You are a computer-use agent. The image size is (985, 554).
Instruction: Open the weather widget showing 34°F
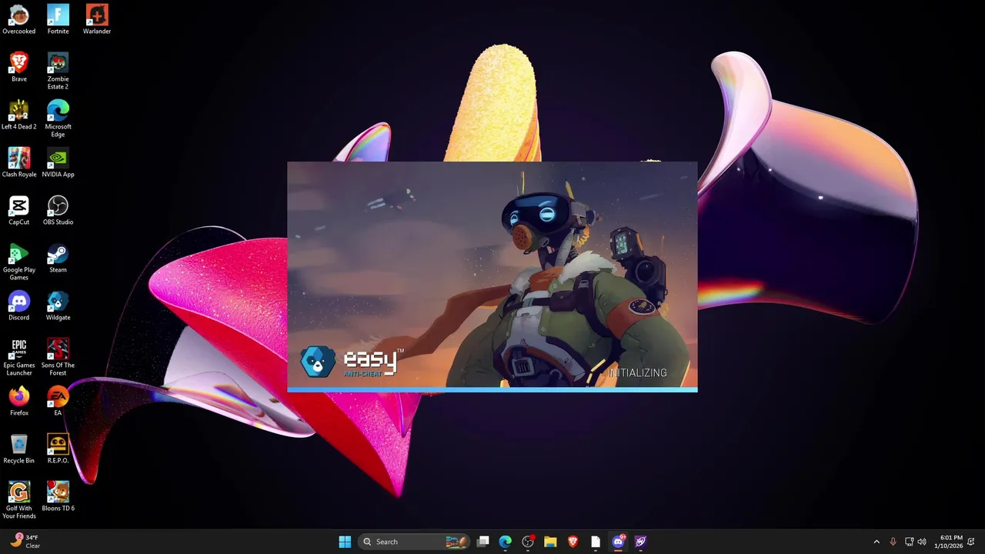[25, 542]
